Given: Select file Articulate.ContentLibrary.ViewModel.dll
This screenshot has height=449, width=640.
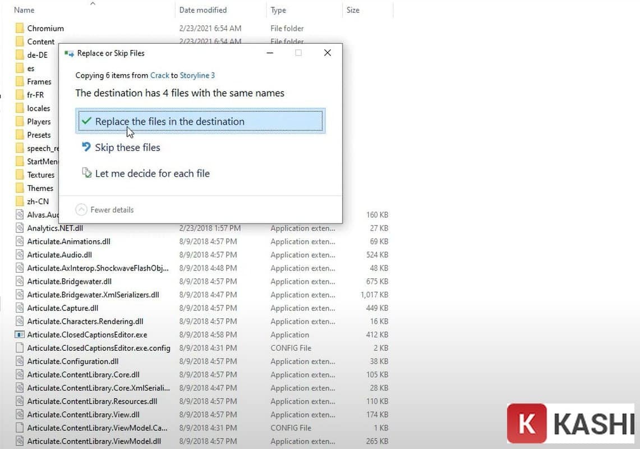Looking at the screenshot, I should (94, 441).
